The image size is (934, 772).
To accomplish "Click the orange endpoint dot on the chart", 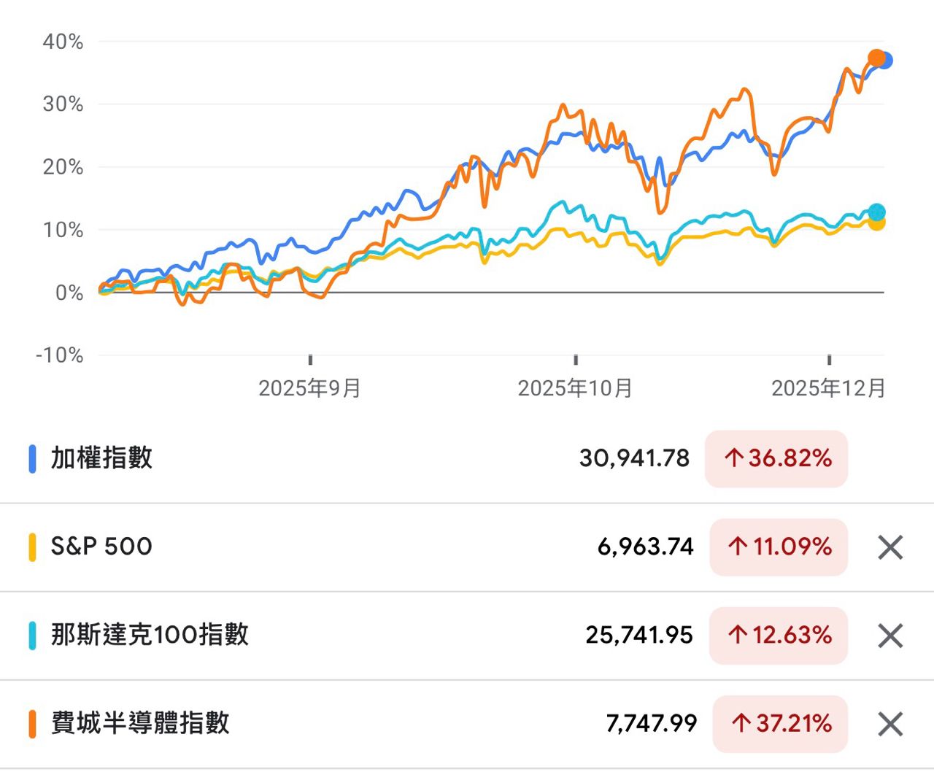I will coord(876,58).
